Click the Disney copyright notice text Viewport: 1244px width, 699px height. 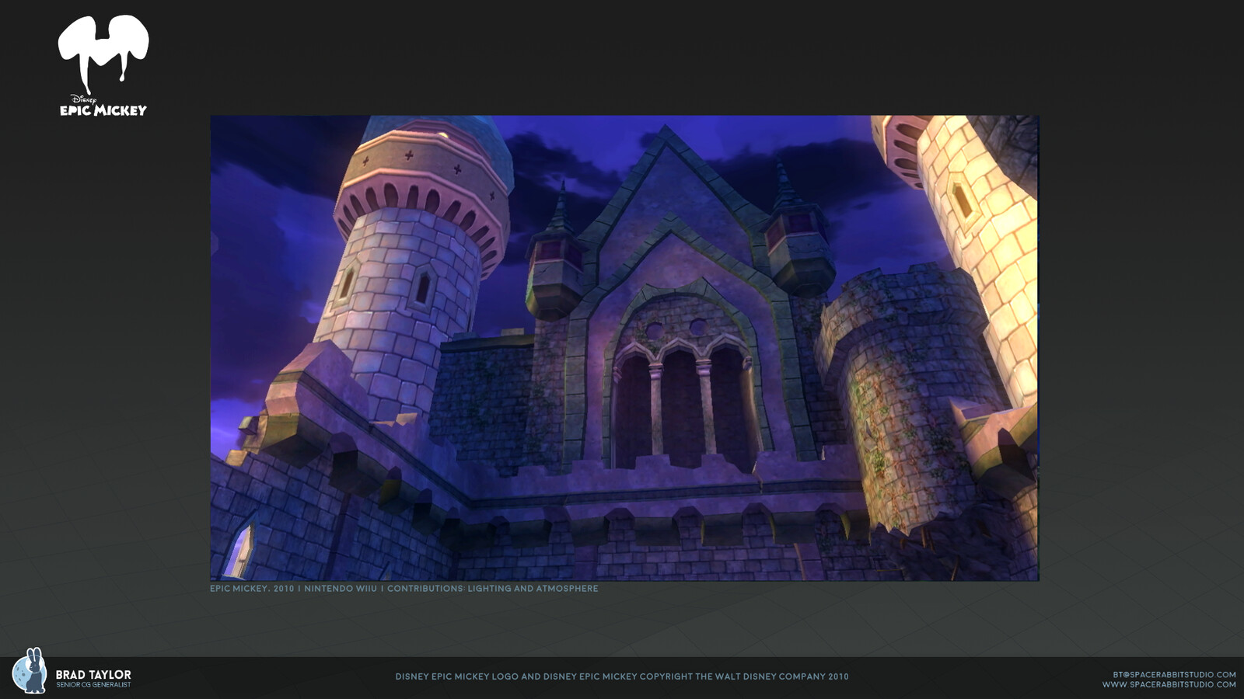[622, 676]
